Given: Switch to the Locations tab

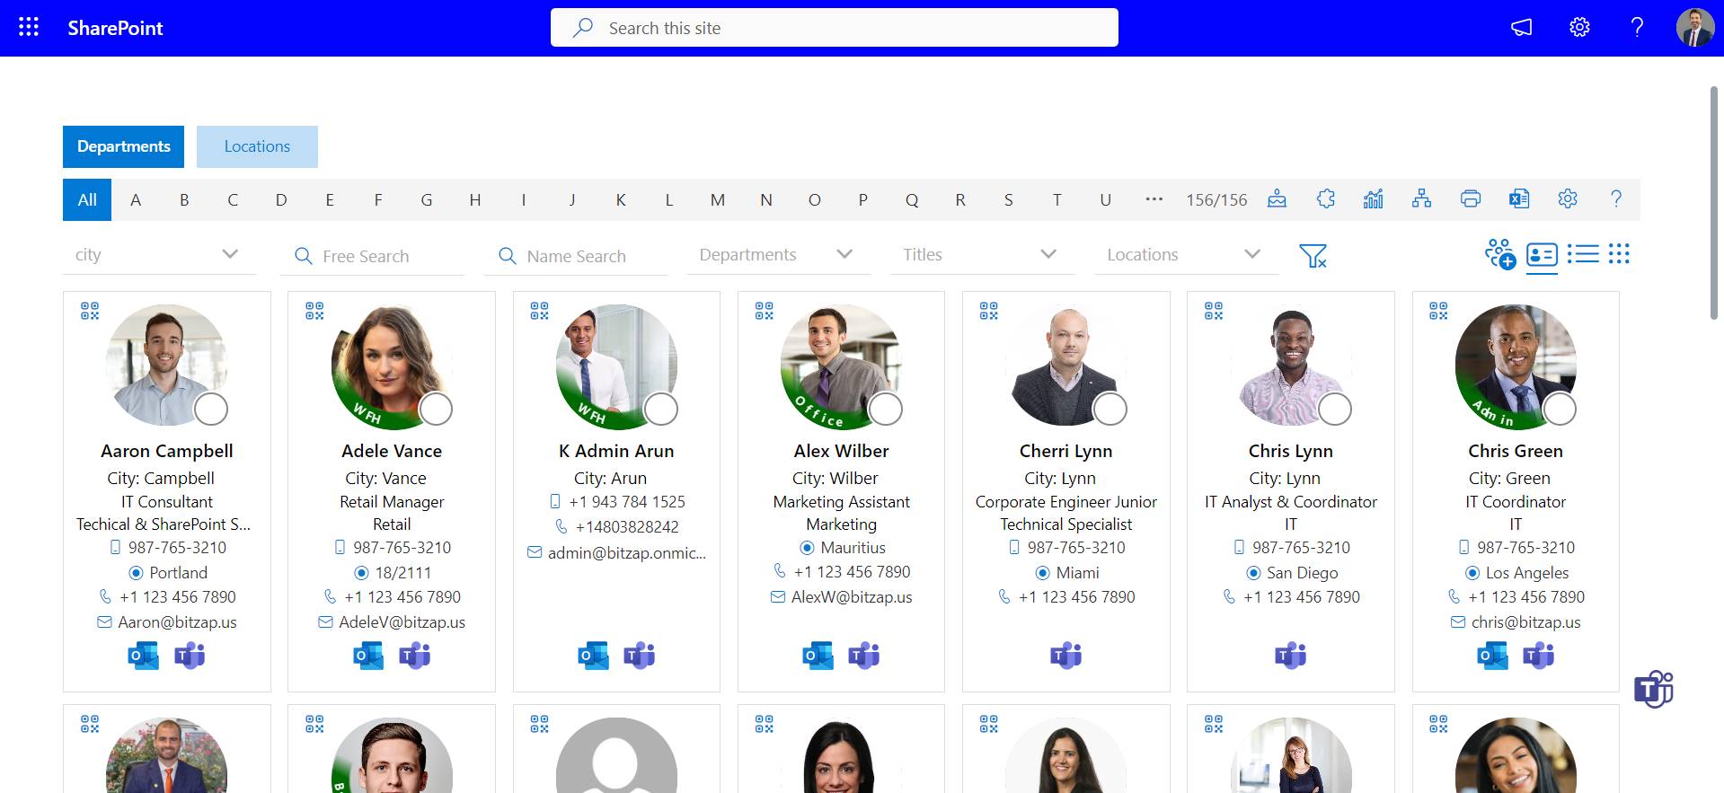Looking at the screenshot, I should [x=257, y=146].
